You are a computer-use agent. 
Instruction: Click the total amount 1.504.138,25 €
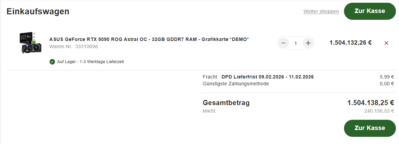pos(371,103)
